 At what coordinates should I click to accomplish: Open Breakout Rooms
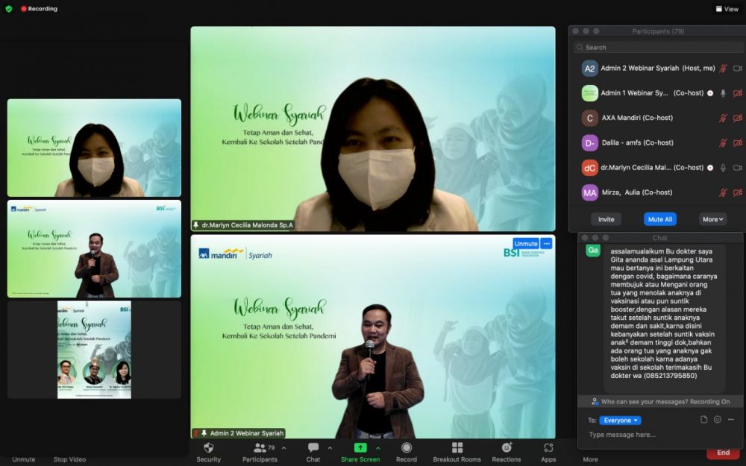(457, 448)
